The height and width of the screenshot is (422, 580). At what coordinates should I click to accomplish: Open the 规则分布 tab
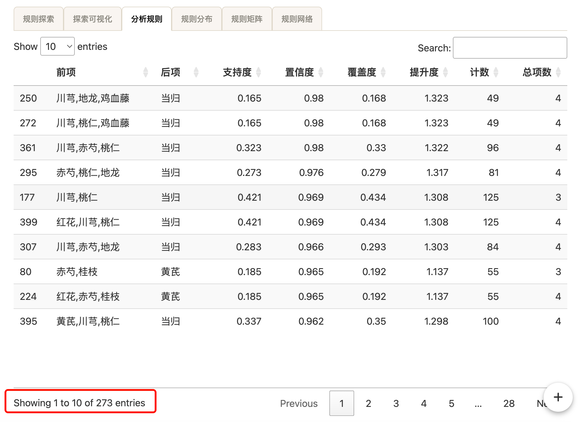(197, 19)
